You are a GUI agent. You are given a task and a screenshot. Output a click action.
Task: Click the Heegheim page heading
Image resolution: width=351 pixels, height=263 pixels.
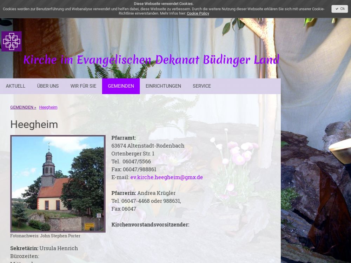(x=34, y=124)
